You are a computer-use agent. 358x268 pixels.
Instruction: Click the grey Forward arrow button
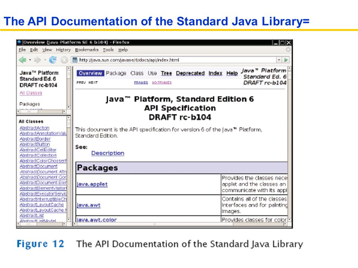(x=37, y=60)
